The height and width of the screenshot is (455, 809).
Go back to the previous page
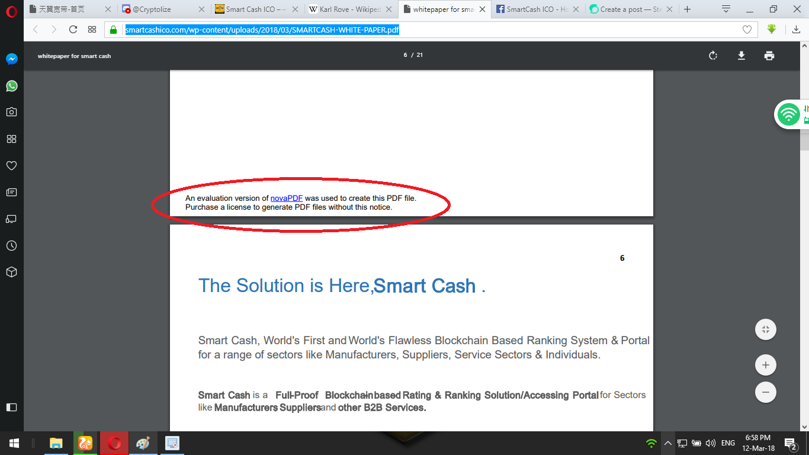[36, 30]
